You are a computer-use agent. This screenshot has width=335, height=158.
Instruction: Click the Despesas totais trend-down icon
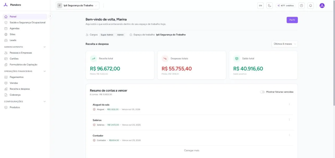[x=165, y=59]
